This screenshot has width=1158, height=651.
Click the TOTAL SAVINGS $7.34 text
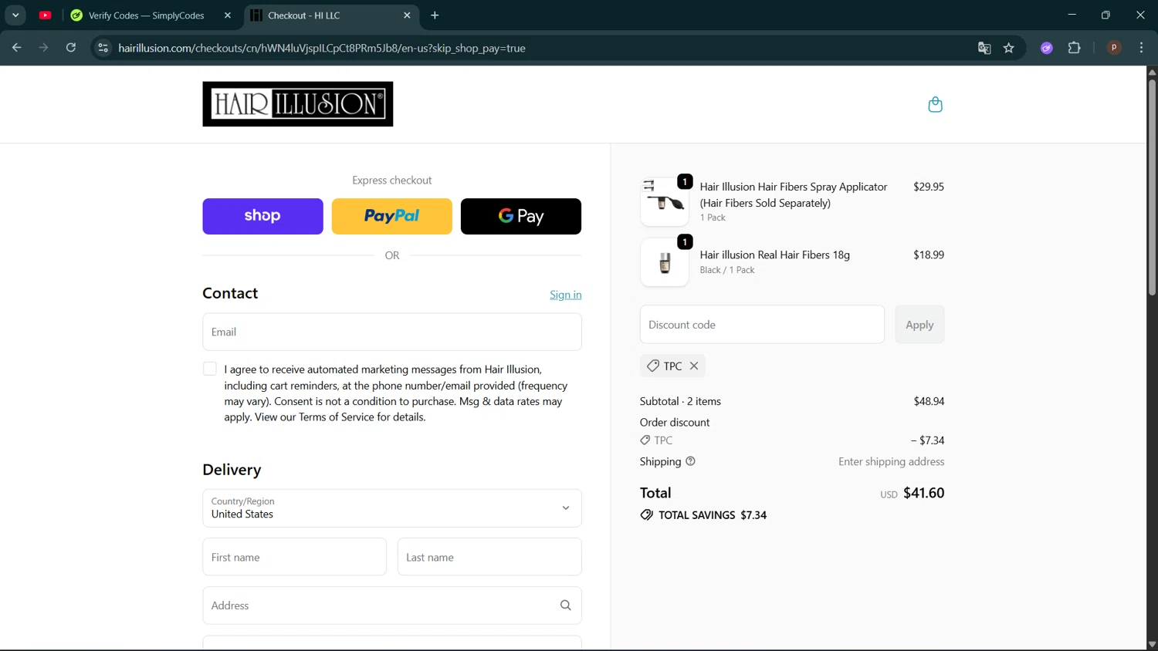pos(712,515)
